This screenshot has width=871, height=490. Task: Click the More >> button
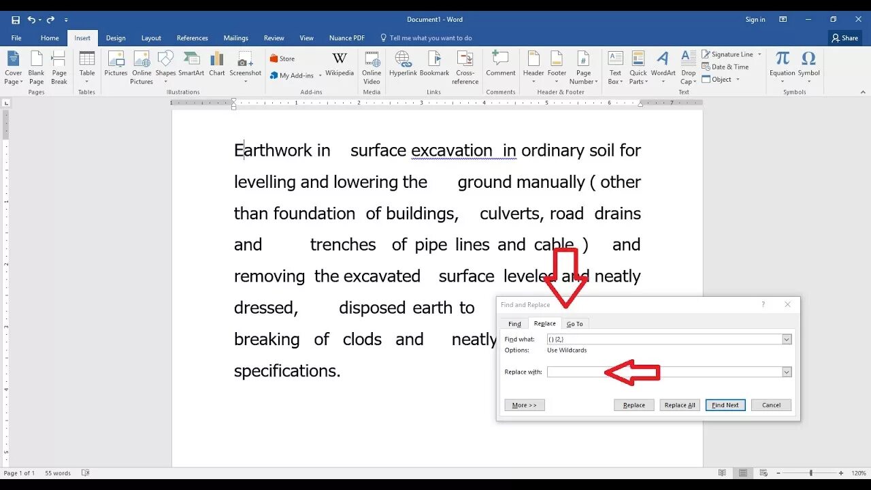pyautogui.click(x=525, y=405)
